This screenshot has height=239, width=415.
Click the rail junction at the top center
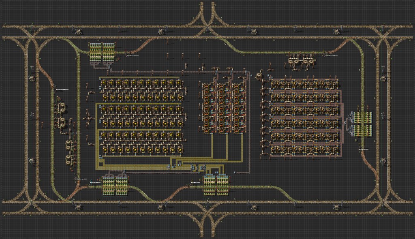208,26
